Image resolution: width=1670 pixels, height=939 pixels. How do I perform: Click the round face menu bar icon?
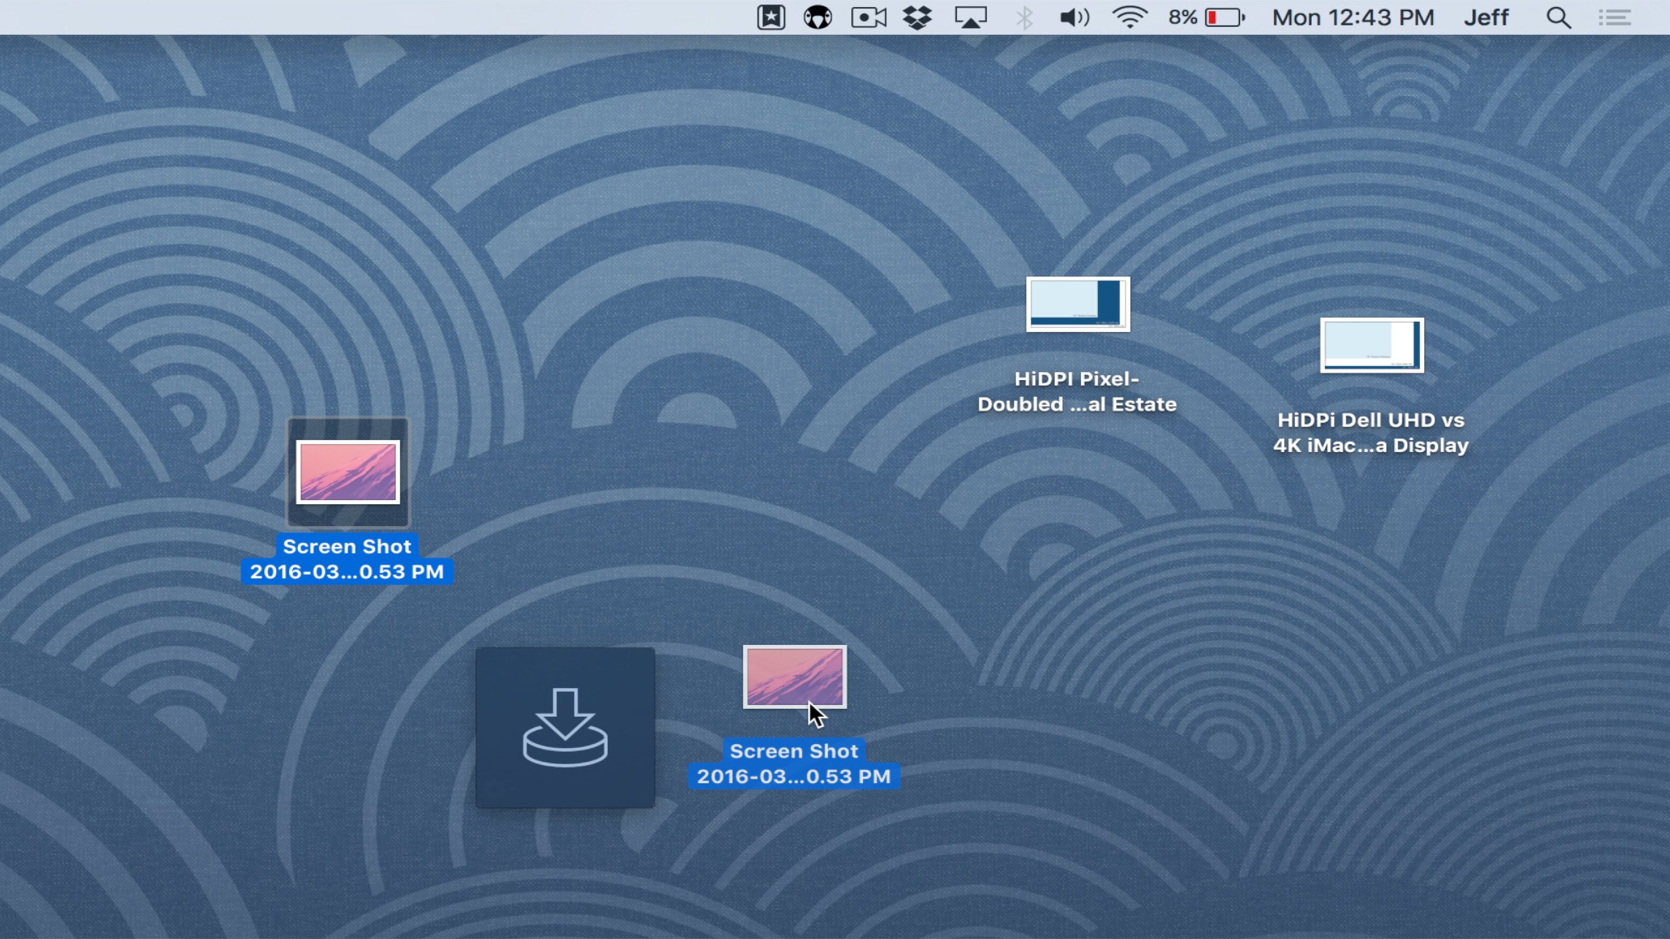pos(817,18)
